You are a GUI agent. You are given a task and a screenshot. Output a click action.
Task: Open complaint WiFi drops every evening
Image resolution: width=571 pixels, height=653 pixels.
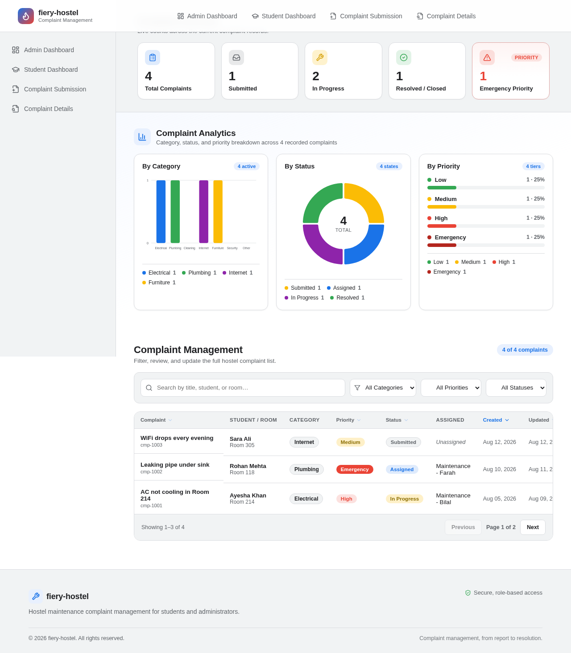point(177,438)
